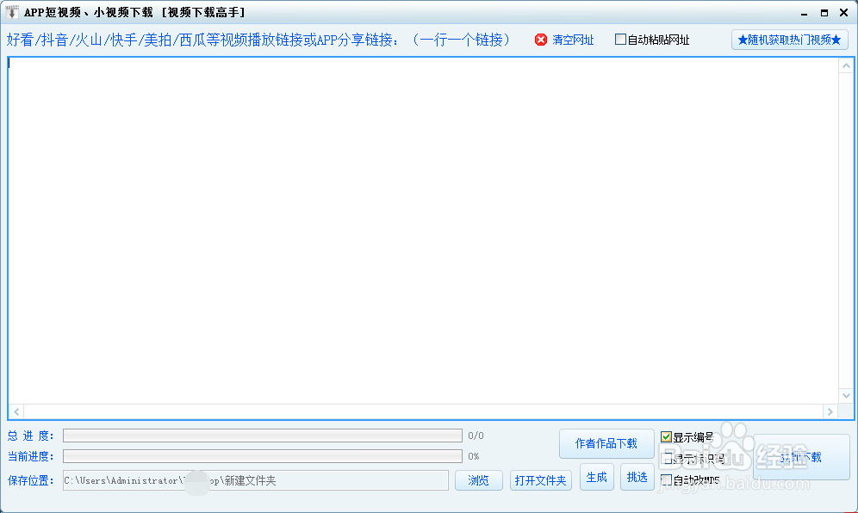Click 清空网址 link text

tap(573, 40)
